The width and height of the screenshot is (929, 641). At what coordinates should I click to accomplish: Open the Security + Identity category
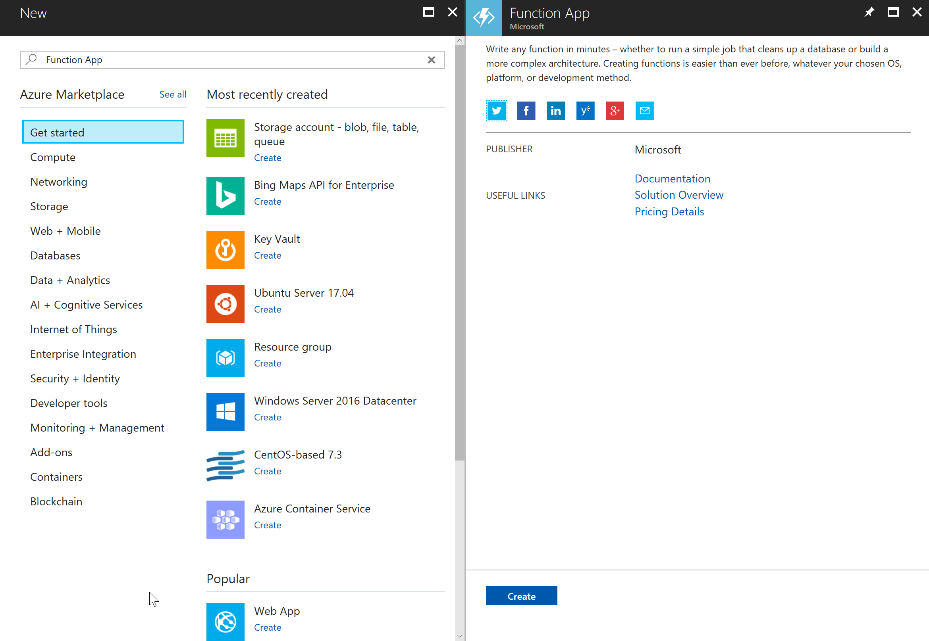[75, 378]
